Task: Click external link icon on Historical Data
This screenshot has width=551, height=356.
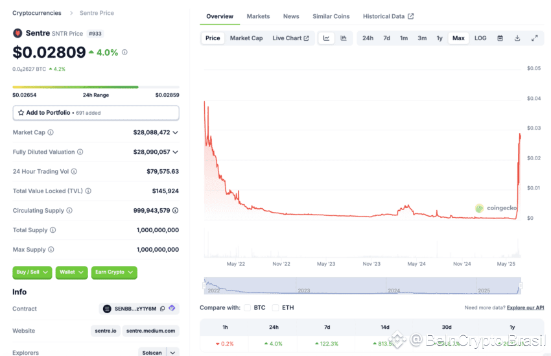Action: [411, 16]
